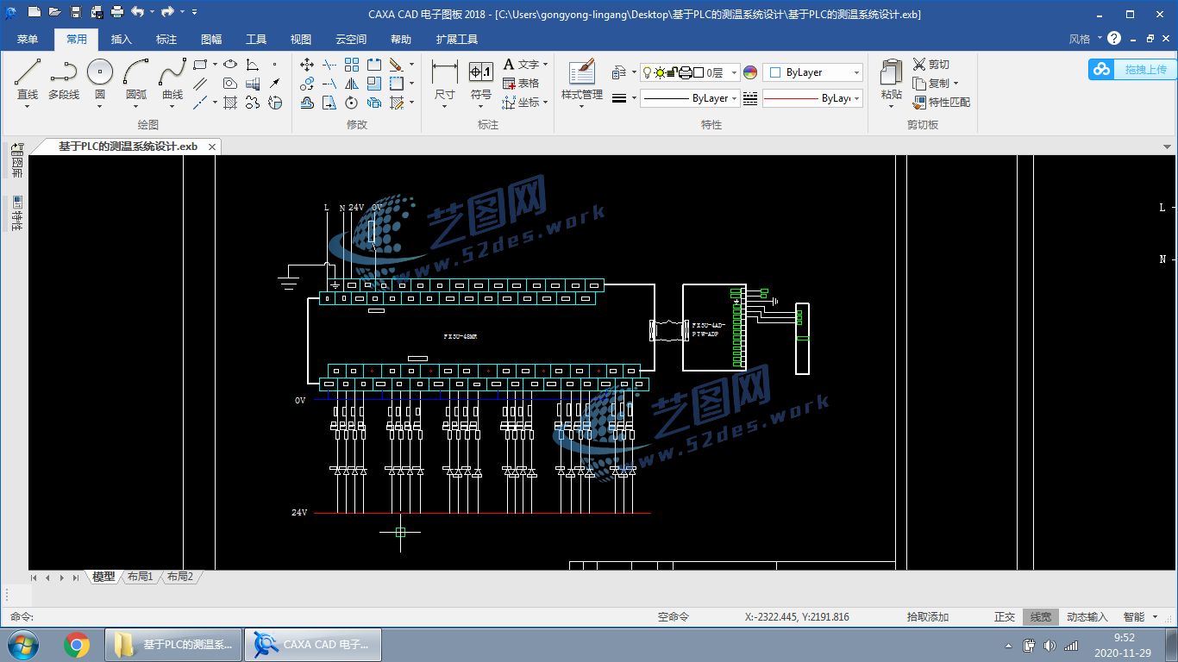Switch to the 工具 ribbon tab
Screen dimensions: 1178x662
256,39
